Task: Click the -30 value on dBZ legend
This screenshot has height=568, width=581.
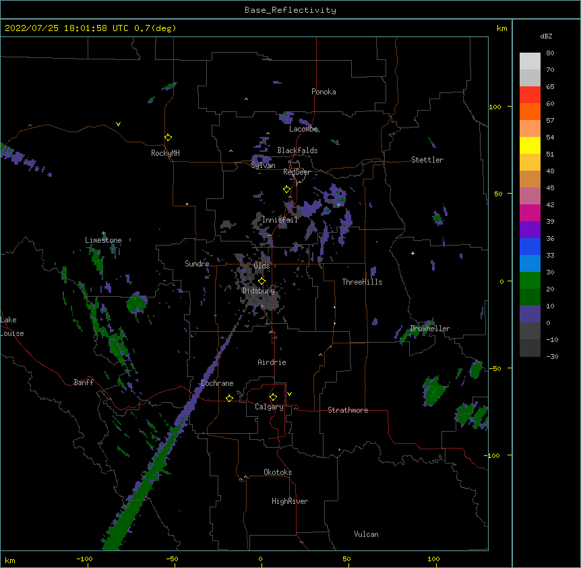Action: (552, 356)
